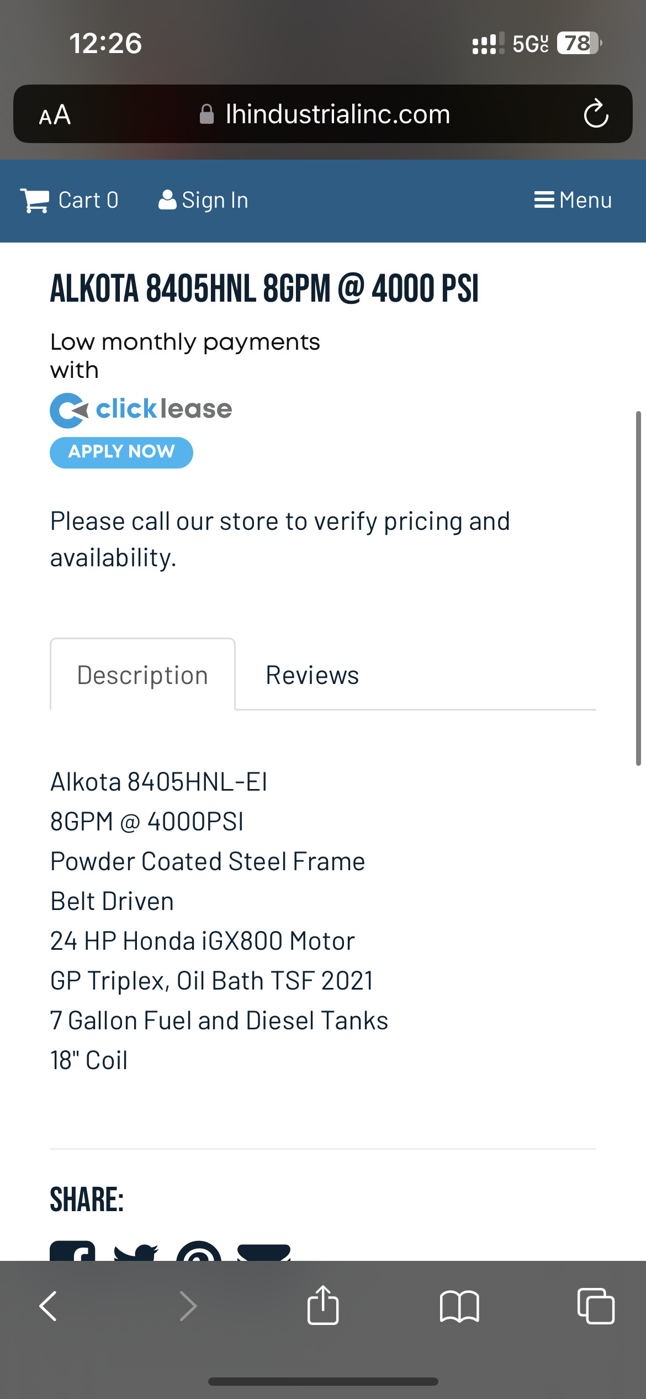Open the shopping cart icon

34,200
